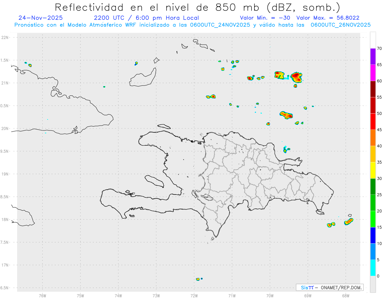Click the colorbar value label '70'

[379, 49]
